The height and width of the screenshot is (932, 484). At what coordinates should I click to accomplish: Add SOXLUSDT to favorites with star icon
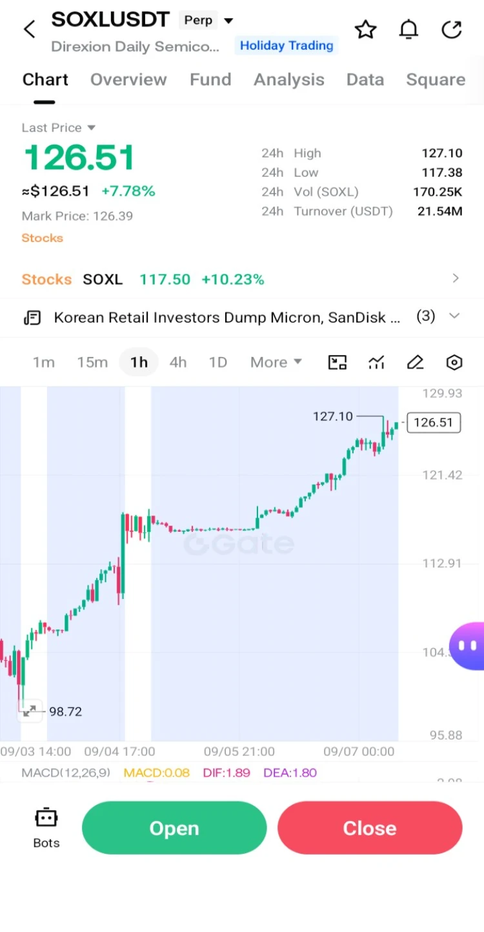pyautogui.click(x=366, y=30)
